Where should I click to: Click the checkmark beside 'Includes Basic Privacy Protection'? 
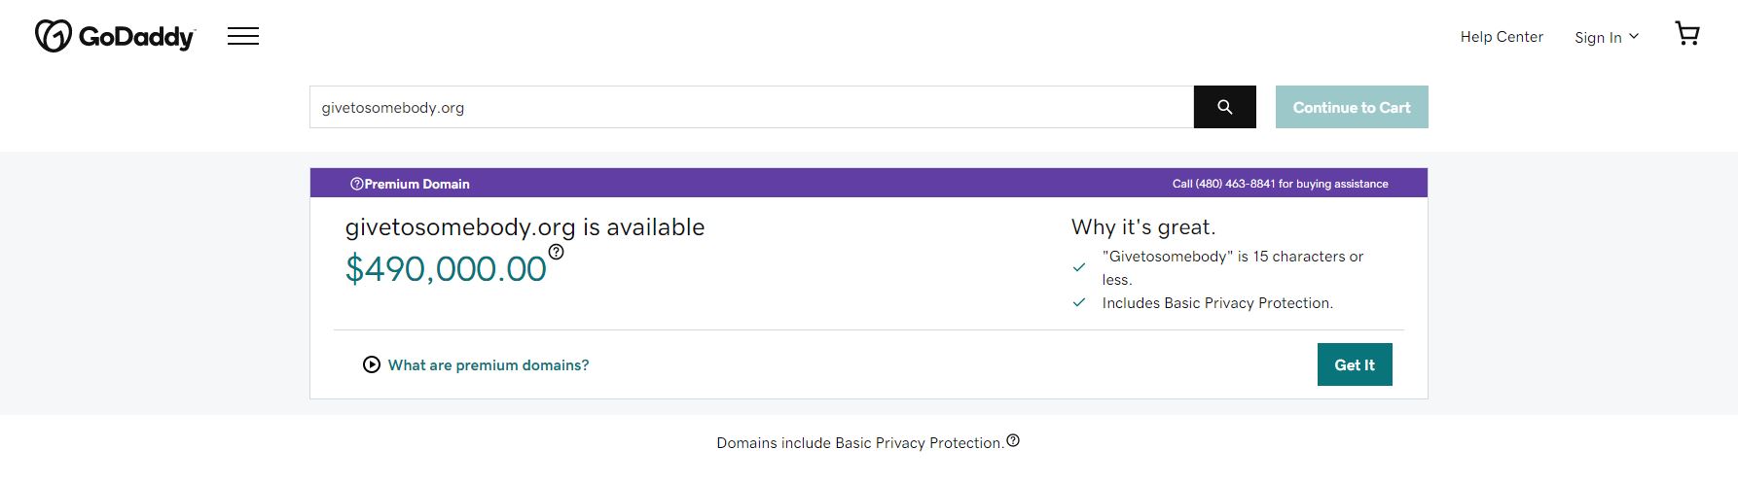click(1079, 302)
